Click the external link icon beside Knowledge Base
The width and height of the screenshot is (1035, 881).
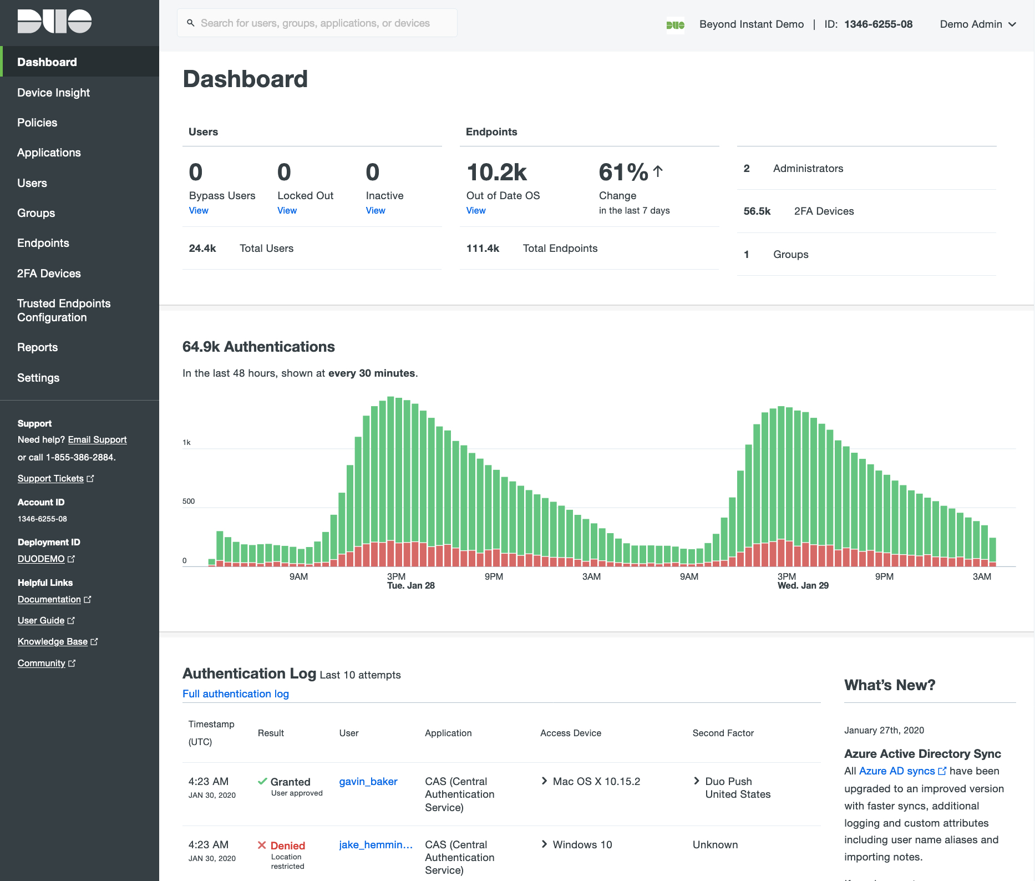[x=94, y=641]
